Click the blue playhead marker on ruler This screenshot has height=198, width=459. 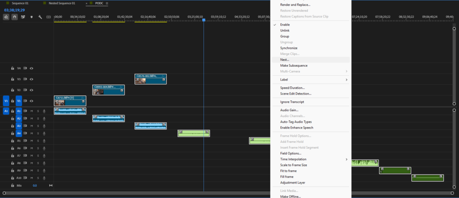pos(204,20)
